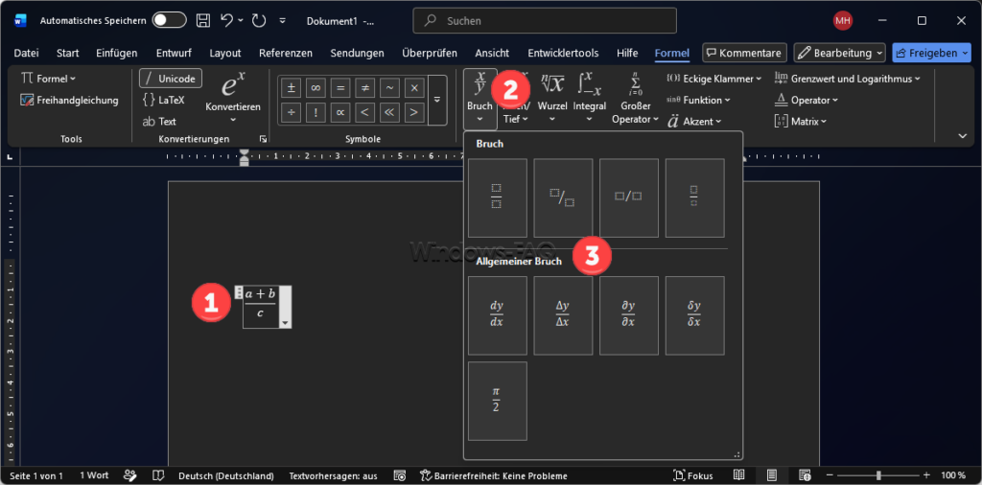Insert the division sign symbol
This screenshot has height=485, width=982.
pos(291,113)
